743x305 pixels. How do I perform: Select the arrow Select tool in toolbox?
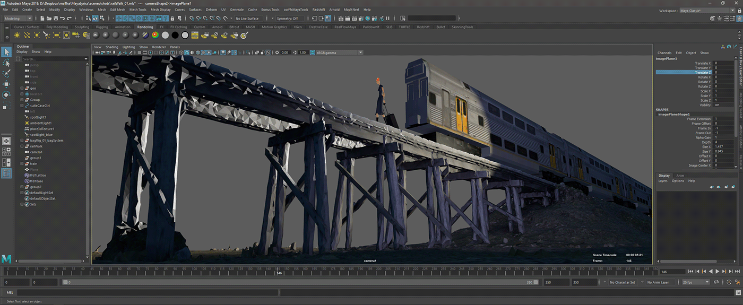[6, 51]
